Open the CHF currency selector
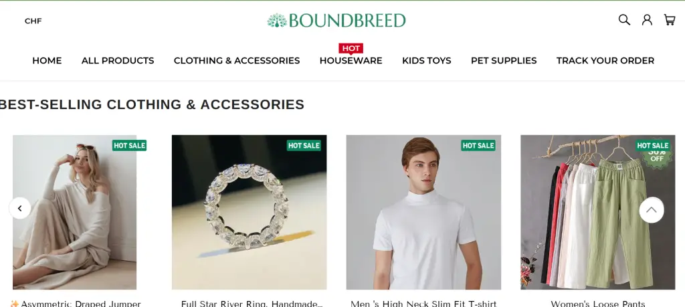Viewport: 685px width, 307px height. point(33,21)
